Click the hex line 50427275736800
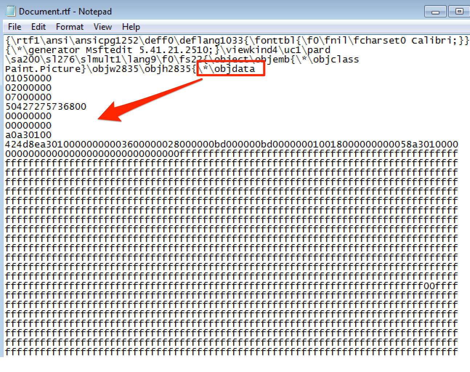Screen dimensions: 470x372 46,107
